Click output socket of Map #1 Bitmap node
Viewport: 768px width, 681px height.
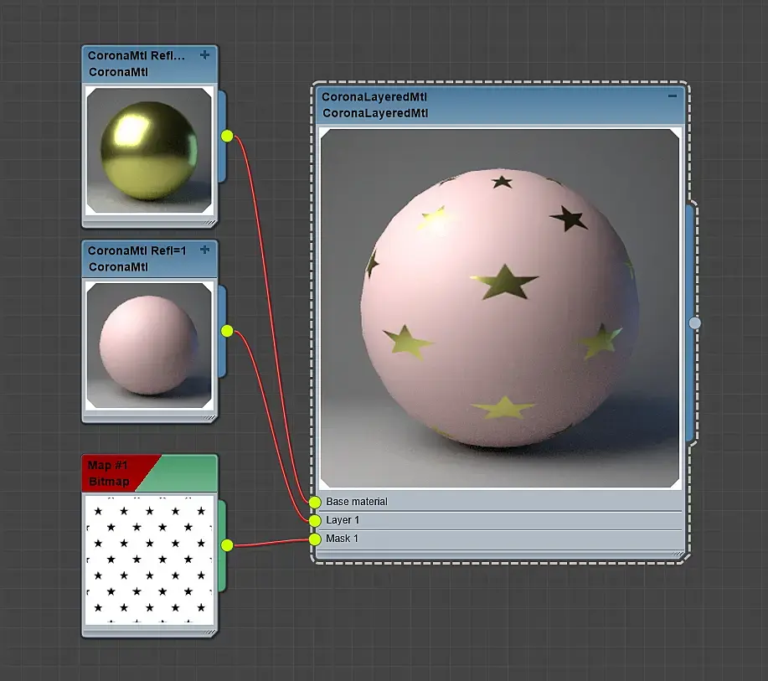tap(227, 544)
